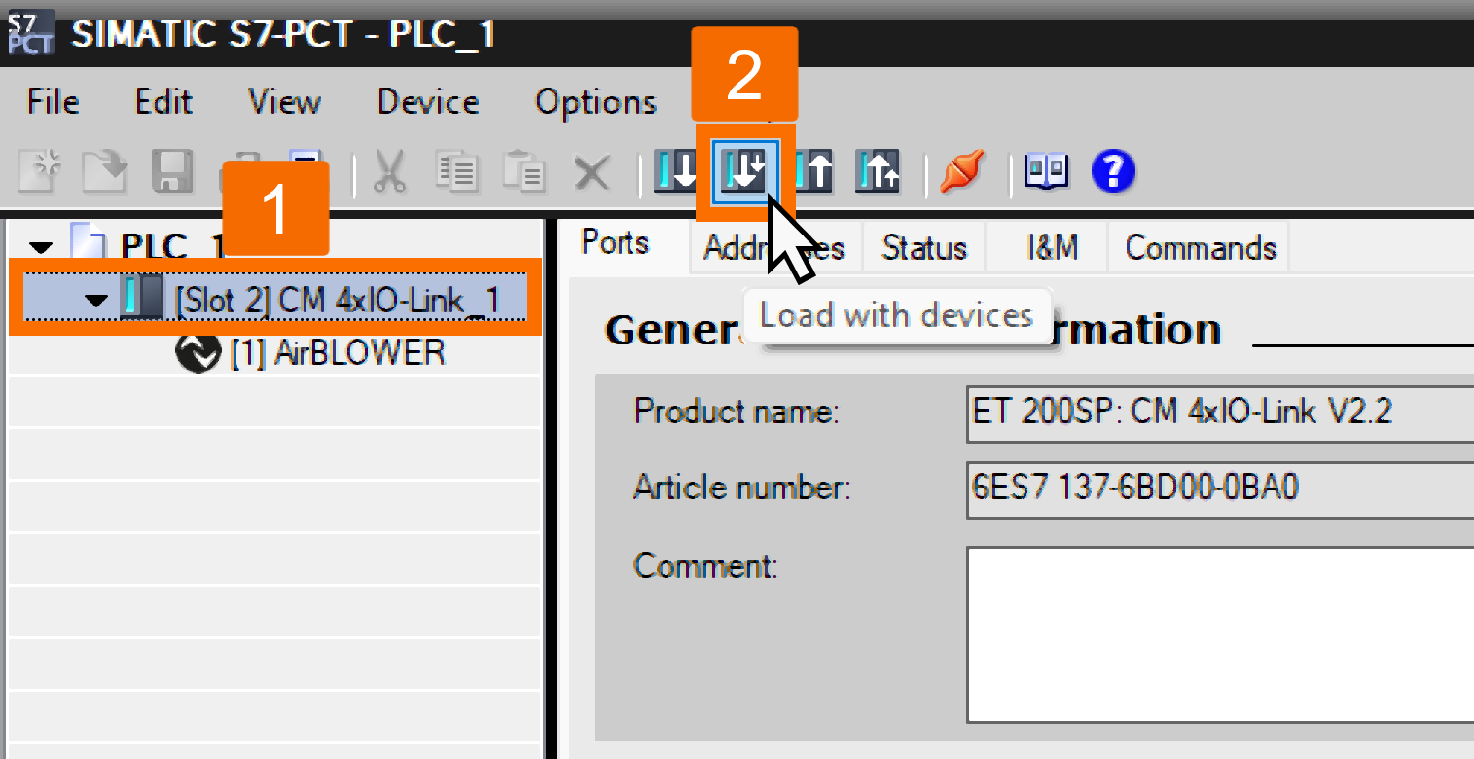Click the PLC_1 document icon
This screenshot has width=1474, height=759.
pyautogui.click(x=88, y=242)
